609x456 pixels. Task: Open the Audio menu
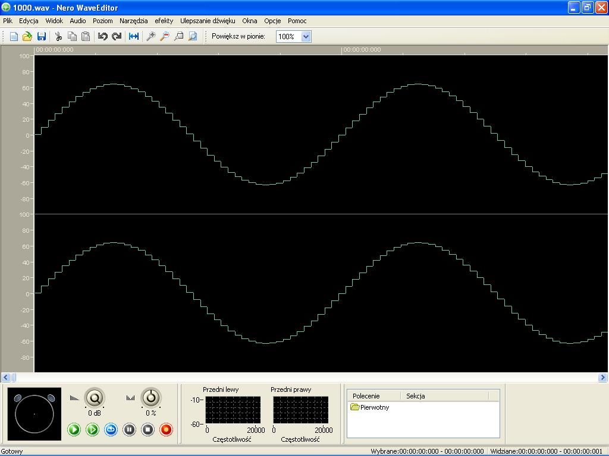pos(78,21)
